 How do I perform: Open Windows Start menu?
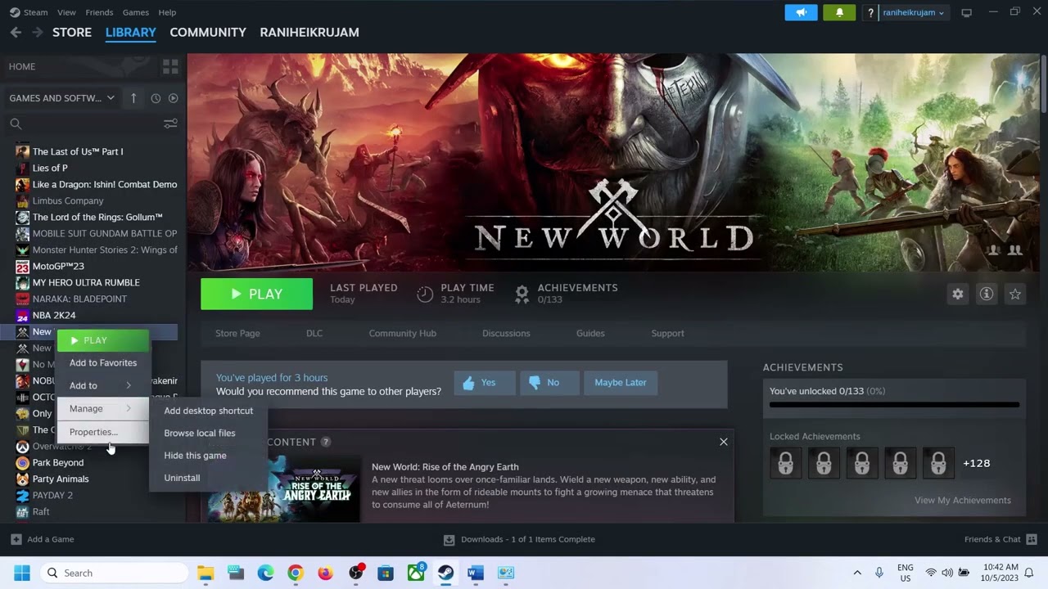point(22,573)
